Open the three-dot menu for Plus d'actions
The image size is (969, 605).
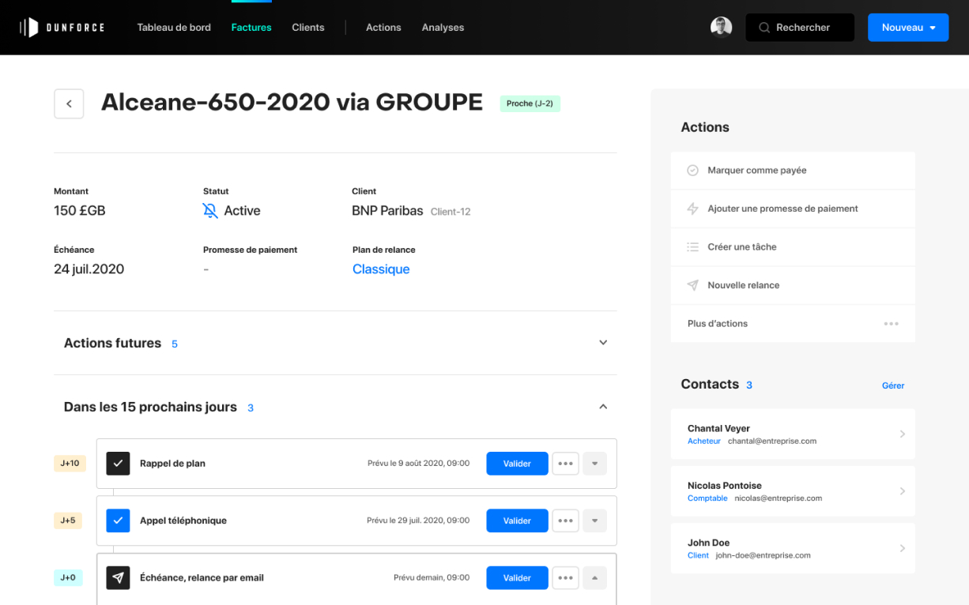click(x=891, y=324)
